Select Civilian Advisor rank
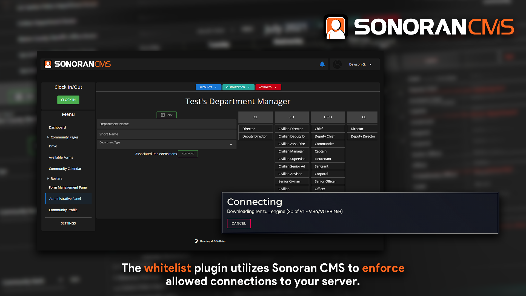The image size is (526, 296). [292, 174]
